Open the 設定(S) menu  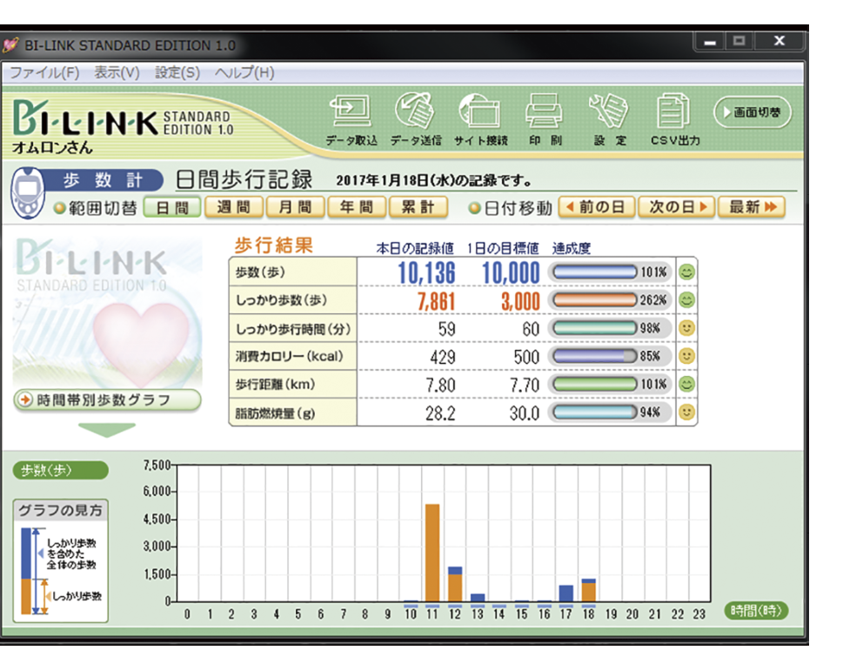point(177,72)
